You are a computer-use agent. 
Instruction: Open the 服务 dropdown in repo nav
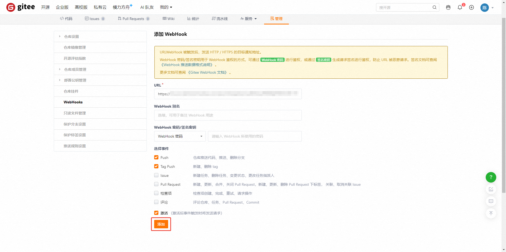[248, 19]
